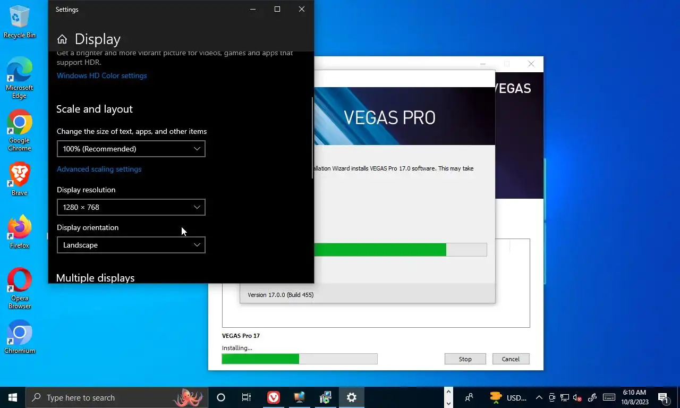The image size is (680, 408).
Task: Click the computer monitor app in taskbar
Action: (300, 397)
